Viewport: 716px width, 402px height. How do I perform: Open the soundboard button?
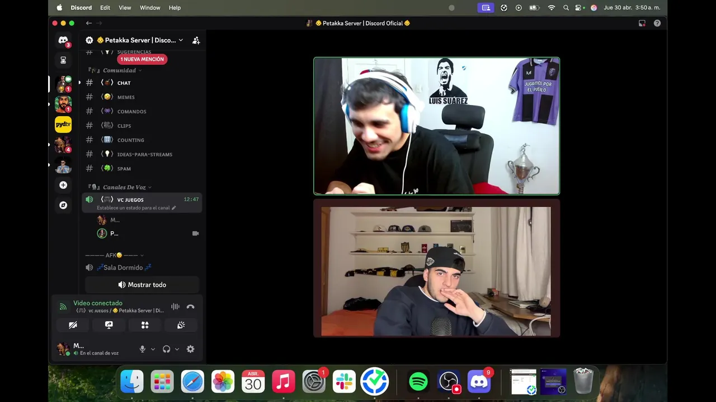pyautogui.click(x=181, y=325)
